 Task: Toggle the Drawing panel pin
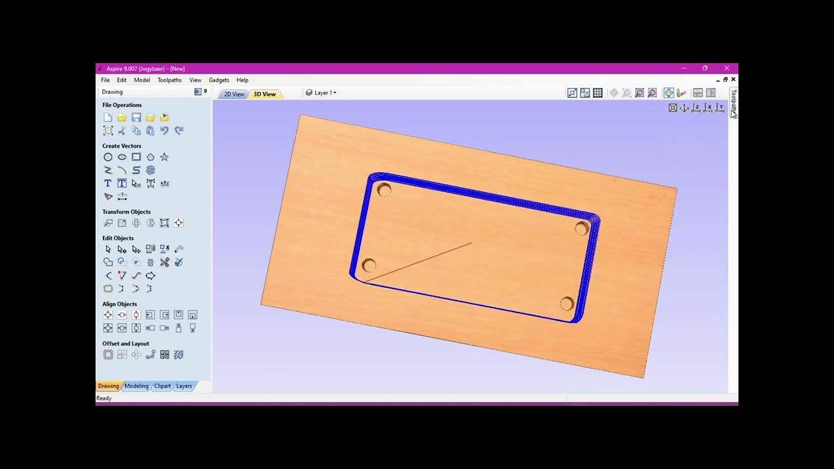pyautogui.click(x=205, y=92)
